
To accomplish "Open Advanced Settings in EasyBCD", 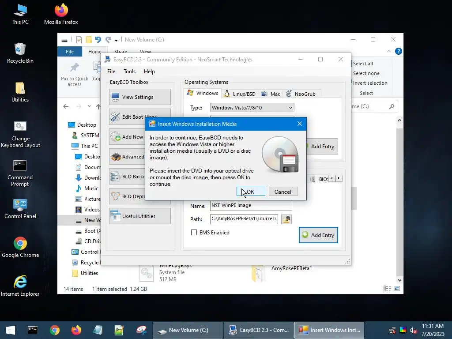I will 127,157.
